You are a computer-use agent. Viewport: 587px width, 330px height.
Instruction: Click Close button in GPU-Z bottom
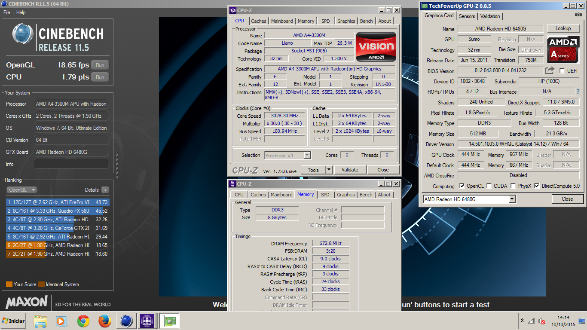(567, 199)
